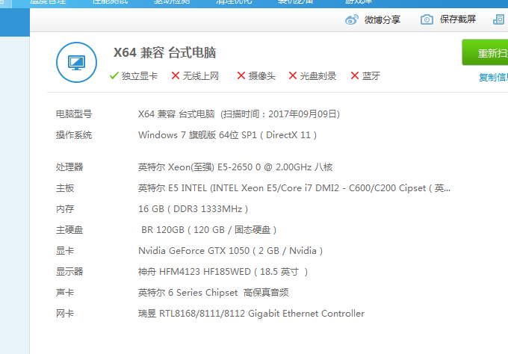The width and height of the screenshot is (508, 354).
Task: Click the 声卡 row label
Action: pyautogui.click(x=65, y=293)
